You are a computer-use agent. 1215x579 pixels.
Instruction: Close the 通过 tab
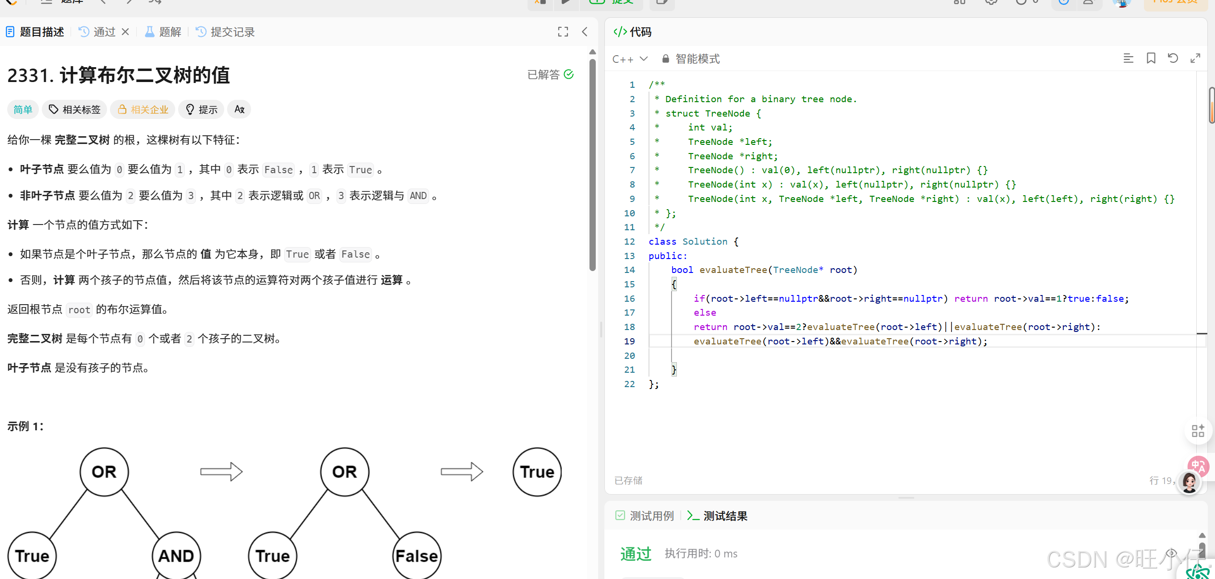click(x=125, y=32)
